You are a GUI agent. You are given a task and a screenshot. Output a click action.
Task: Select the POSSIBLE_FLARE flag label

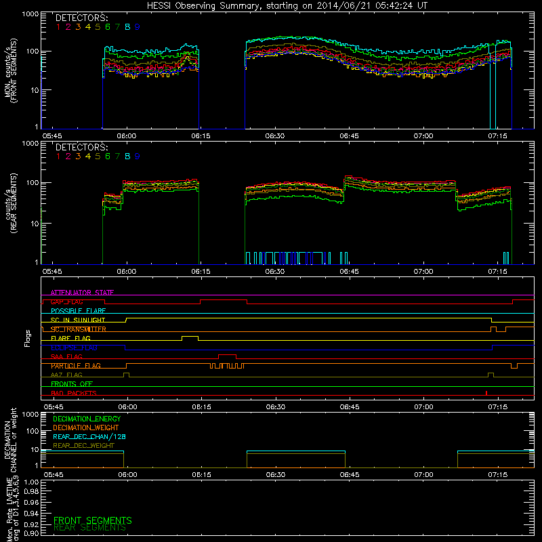pos(78,311)
